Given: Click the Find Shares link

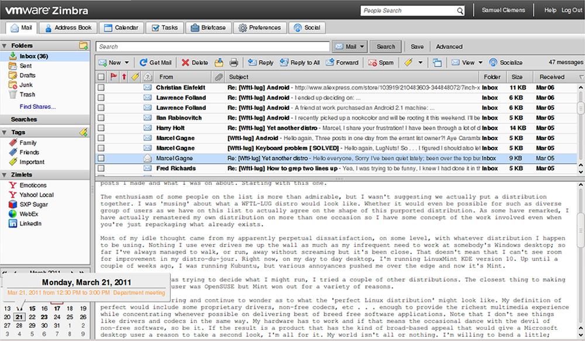Looking at the screenshot, I should click(x=37, y=106).
